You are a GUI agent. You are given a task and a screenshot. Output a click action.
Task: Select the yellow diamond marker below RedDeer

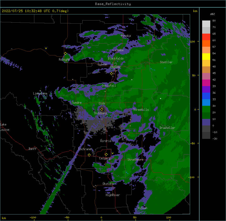click(112, 74)
